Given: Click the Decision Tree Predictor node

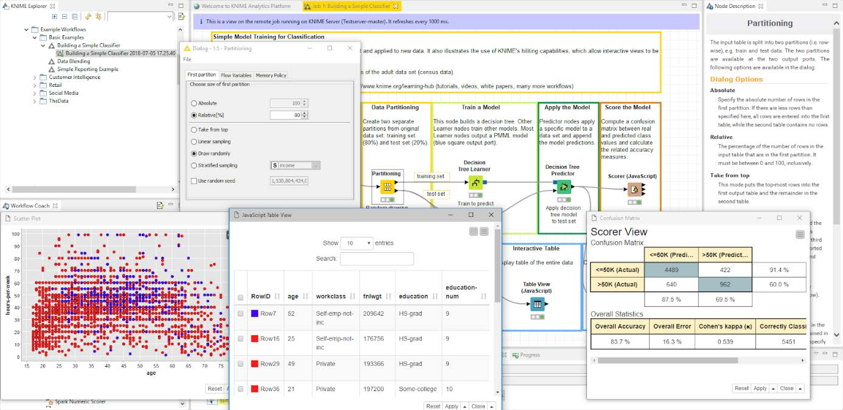Looking at the screenshot, I should (564, 187).
